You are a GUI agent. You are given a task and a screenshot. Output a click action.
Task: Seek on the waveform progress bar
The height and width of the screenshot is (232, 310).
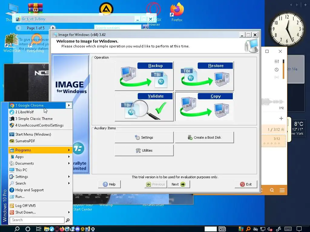273,102
